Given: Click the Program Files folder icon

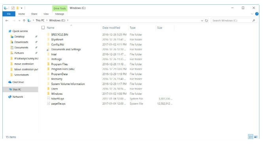Looking at the screenshot, I should click(x=48, y=64).
